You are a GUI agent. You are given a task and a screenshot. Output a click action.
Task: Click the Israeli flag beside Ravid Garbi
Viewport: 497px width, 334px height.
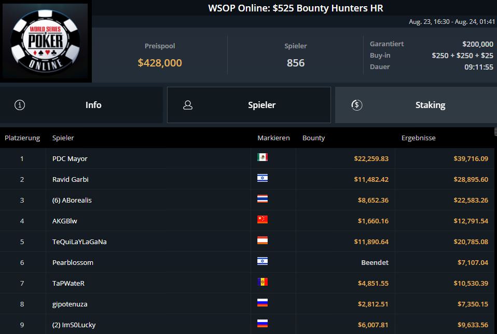[263, 178]
